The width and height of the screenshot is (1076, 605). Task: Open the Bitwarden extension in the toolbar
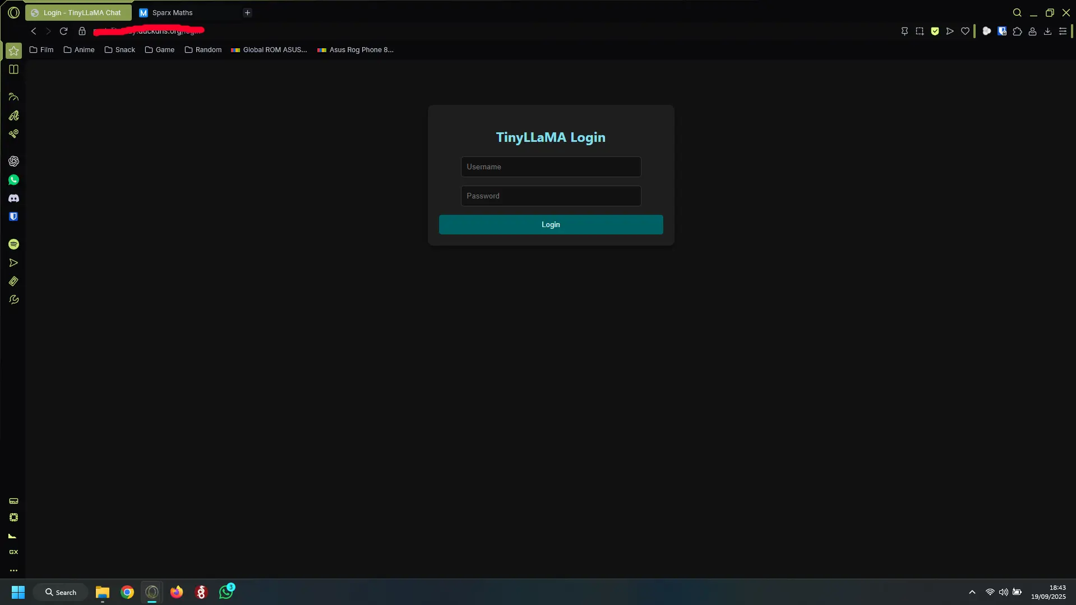(x=1003, y=31)
